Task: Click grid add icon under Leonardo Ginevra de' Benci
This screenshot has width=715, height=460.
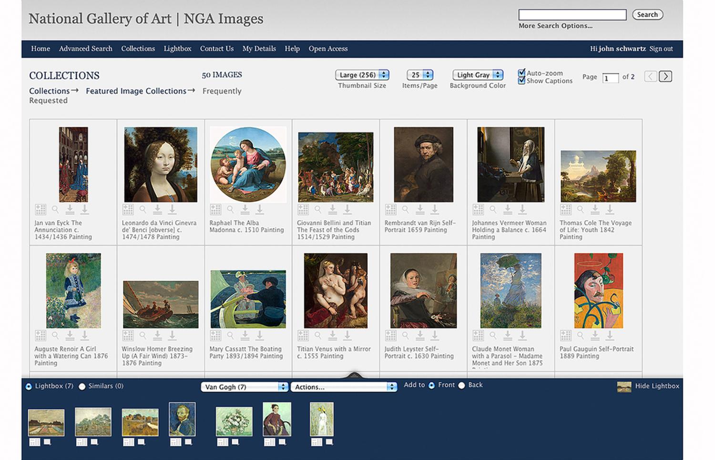Action: pos(128,209)
